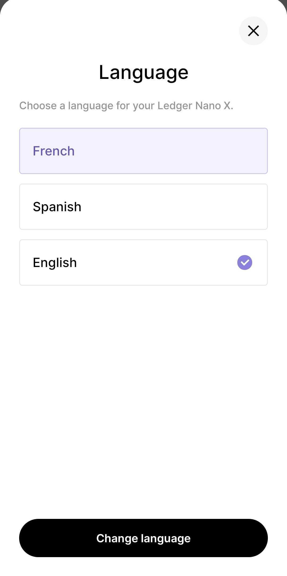The width and height of the screenshot is (287, 576).
Task: Click the Ledger Nano X description text
Action: 126,106
